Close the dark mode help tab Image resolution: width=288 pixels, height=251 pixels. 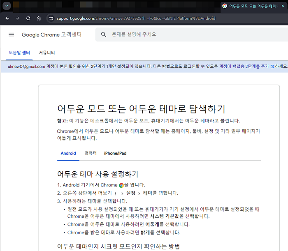click(x=283, y=6)
